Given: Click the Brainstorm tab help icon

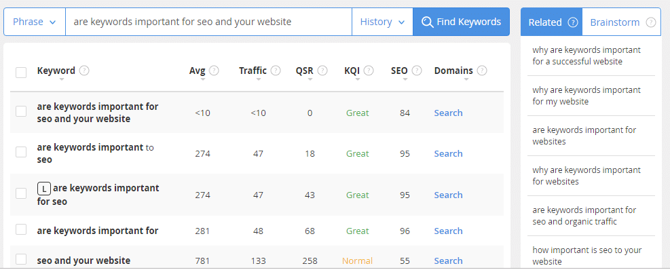Looking at the screenshot, I should 651,22.
